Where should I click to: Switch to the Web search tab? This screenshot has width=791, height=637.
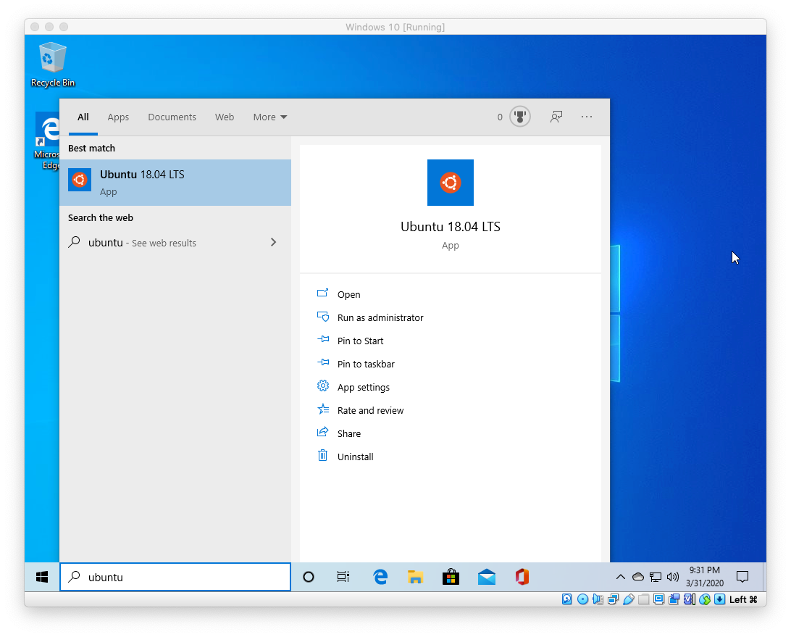tap(225, 117)
